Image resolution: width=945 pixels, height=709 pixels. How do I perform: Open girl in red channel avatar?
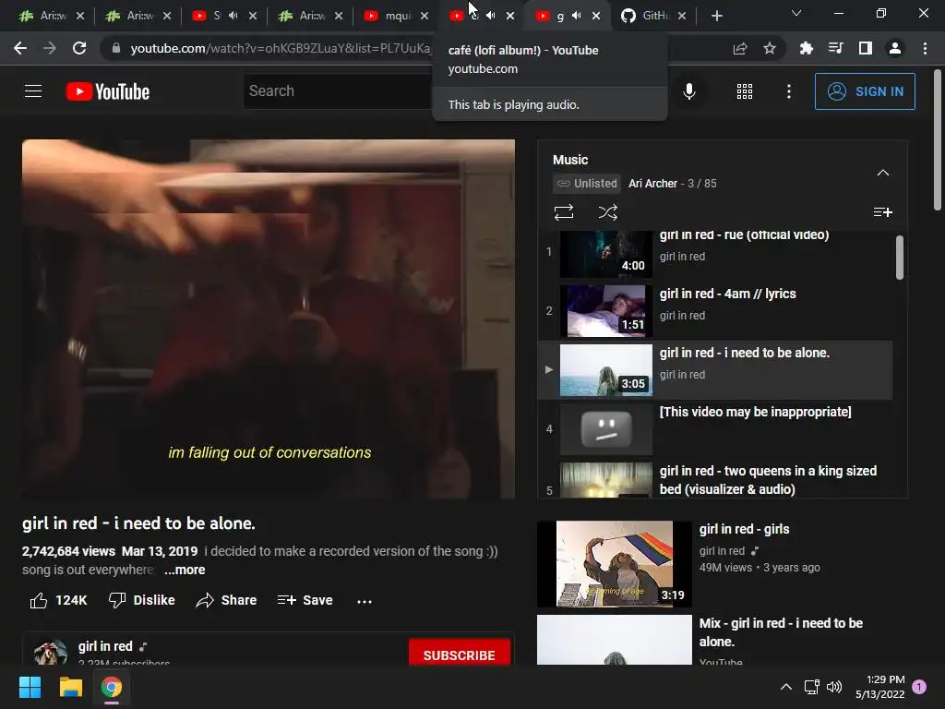pos(50,653)
